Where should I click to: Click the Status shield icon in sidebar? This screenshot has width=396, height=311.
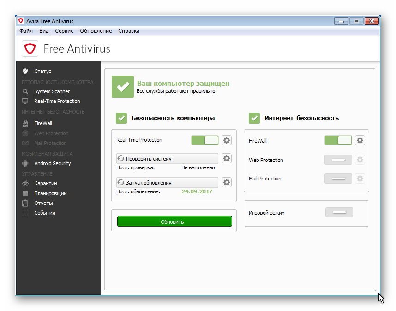25,71
